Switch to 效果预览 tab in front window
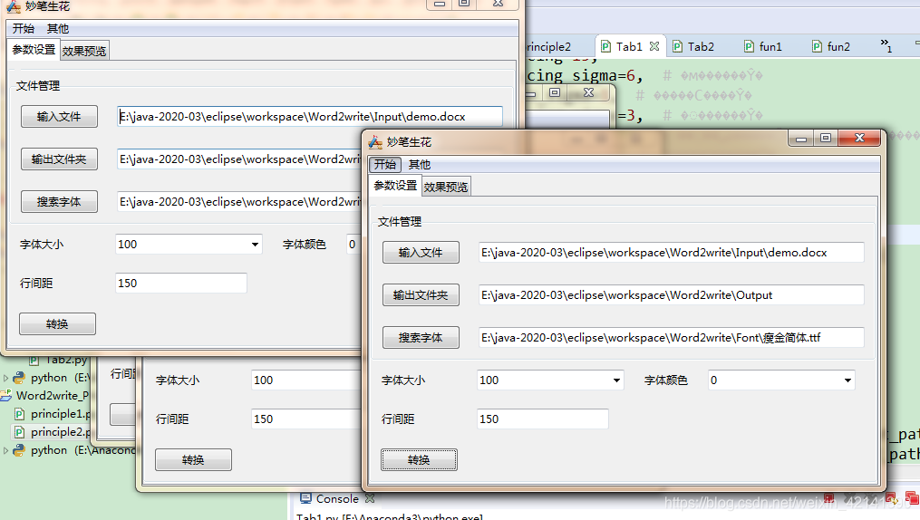 [446, 187]
